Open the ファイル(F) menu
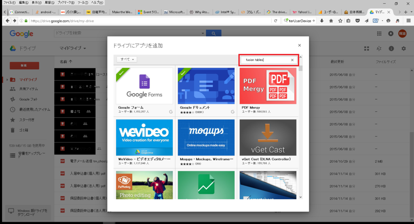414x224 pixels. 10,2
